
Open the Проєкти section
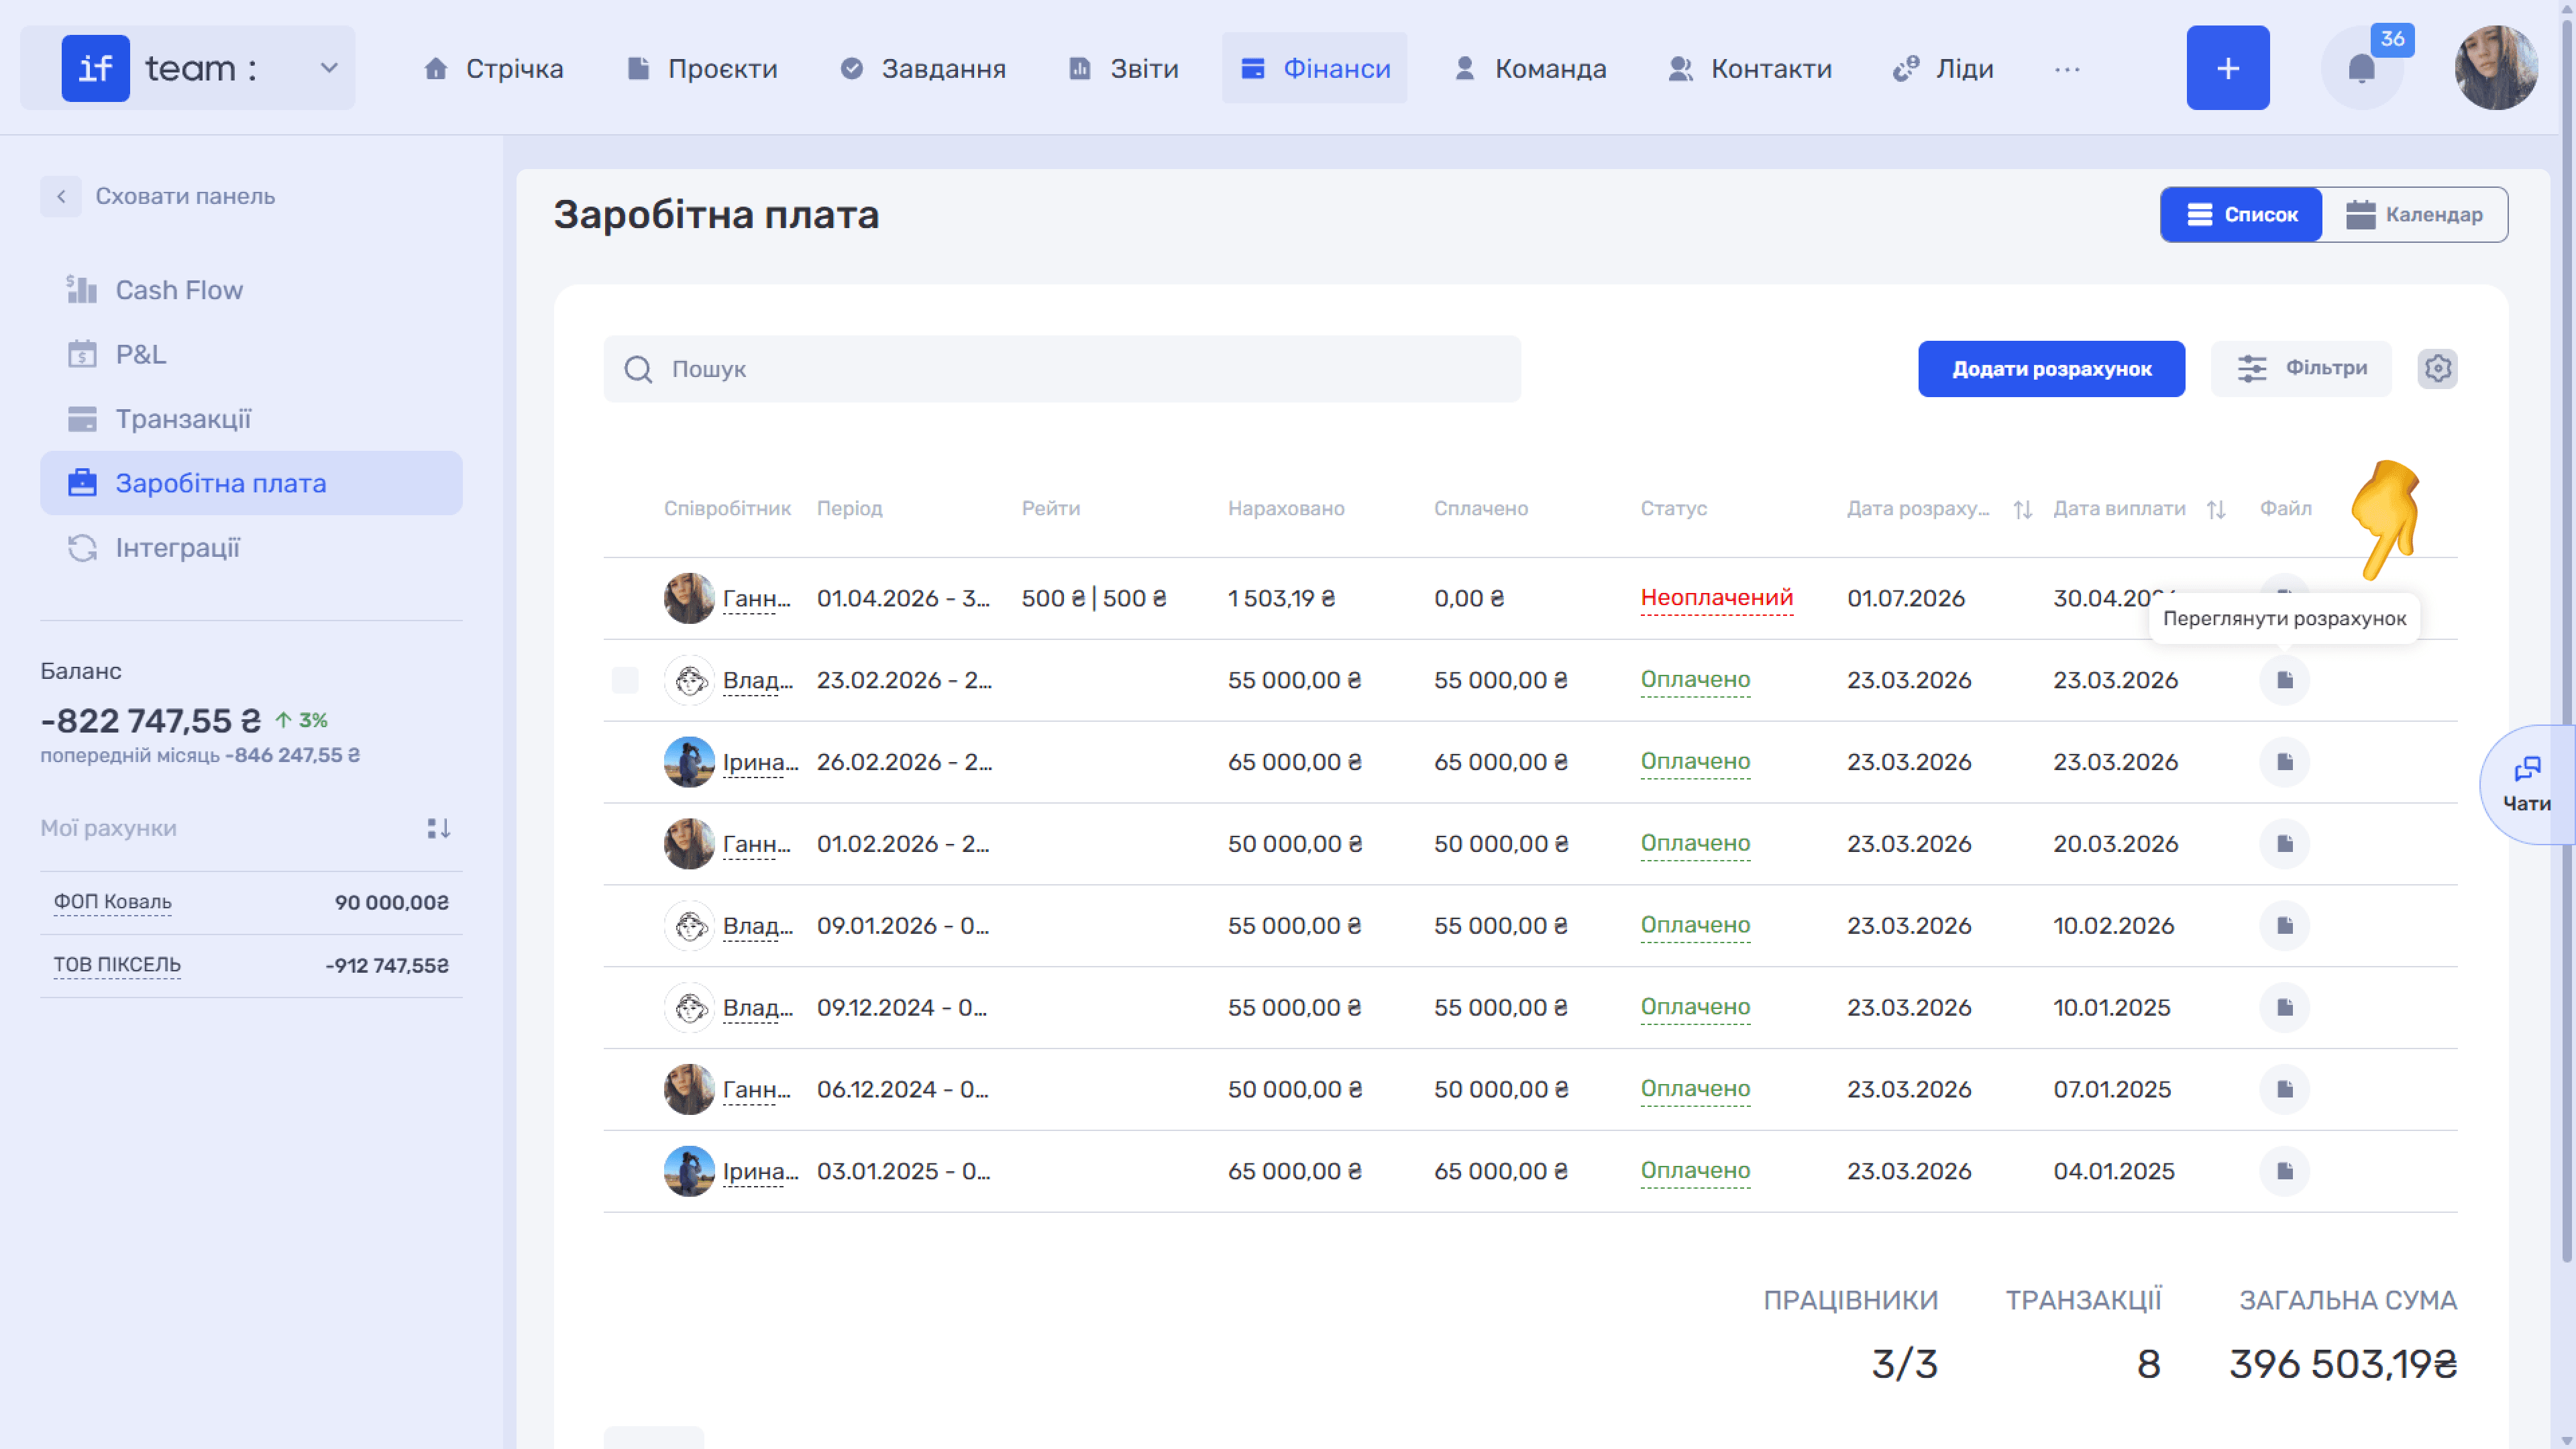tap(702, 68)
